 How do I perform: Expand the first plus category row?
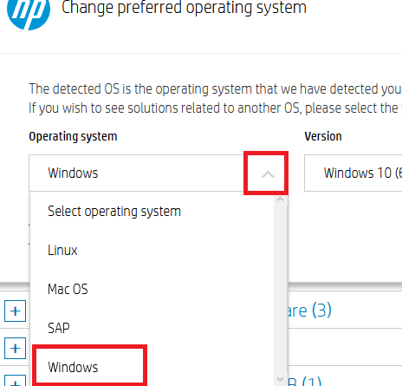15,311
